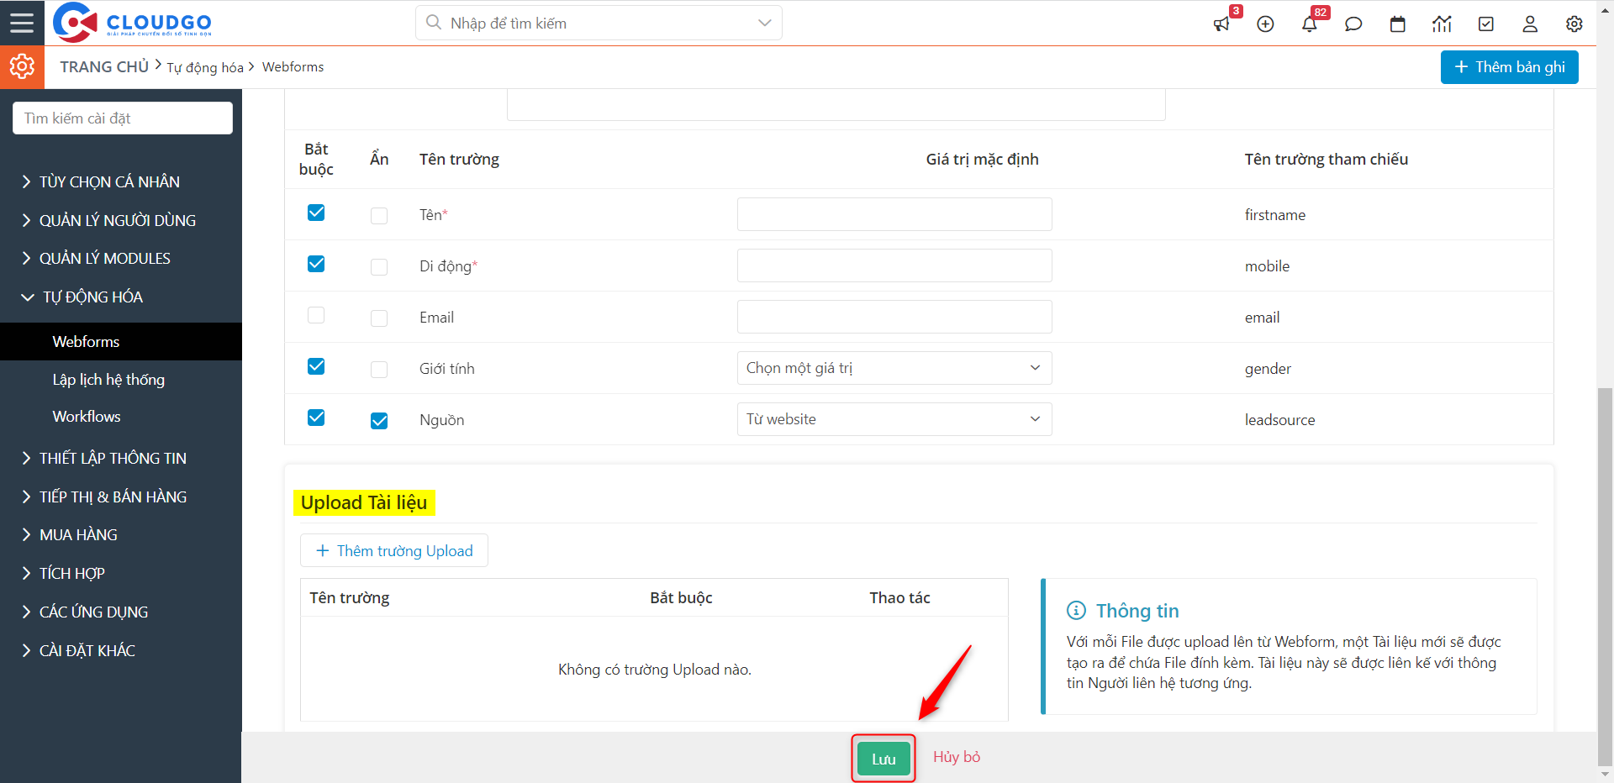Click the megaphone announcements icon

pyautogui.click(x=1221, y=24)
